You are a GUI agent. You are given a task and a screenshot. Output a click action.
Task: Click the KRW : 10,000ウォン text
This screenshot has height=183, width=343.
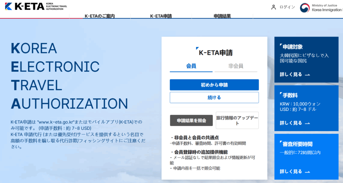click(x=300, y=104)
